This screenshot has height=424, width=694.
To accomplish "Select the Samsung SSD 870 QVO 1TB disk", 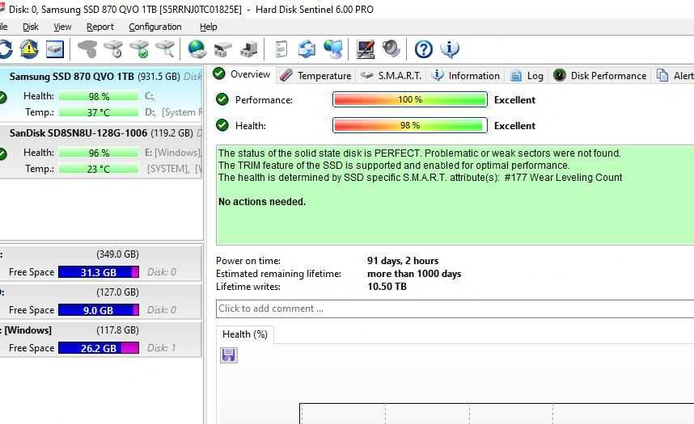I will [x=101, y=94].
